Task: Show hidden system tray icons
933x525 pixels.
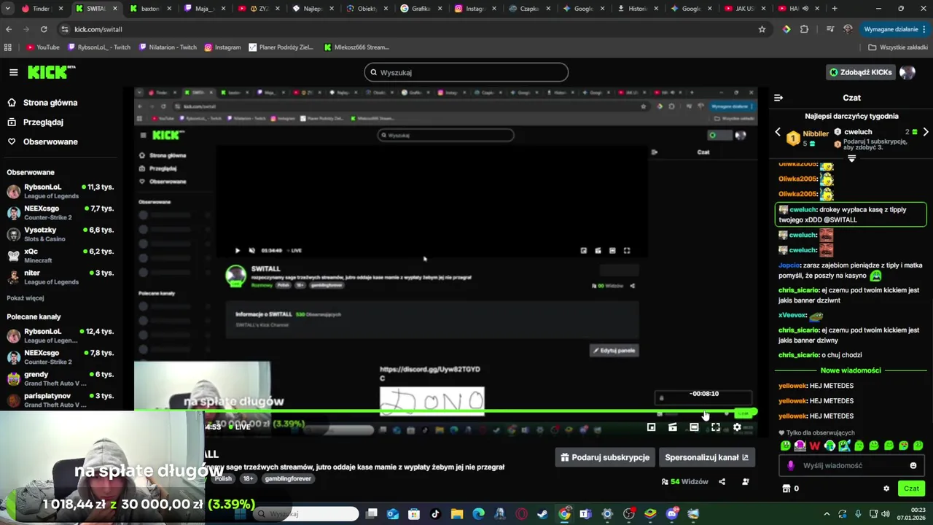Action: [x=827, y=514]
